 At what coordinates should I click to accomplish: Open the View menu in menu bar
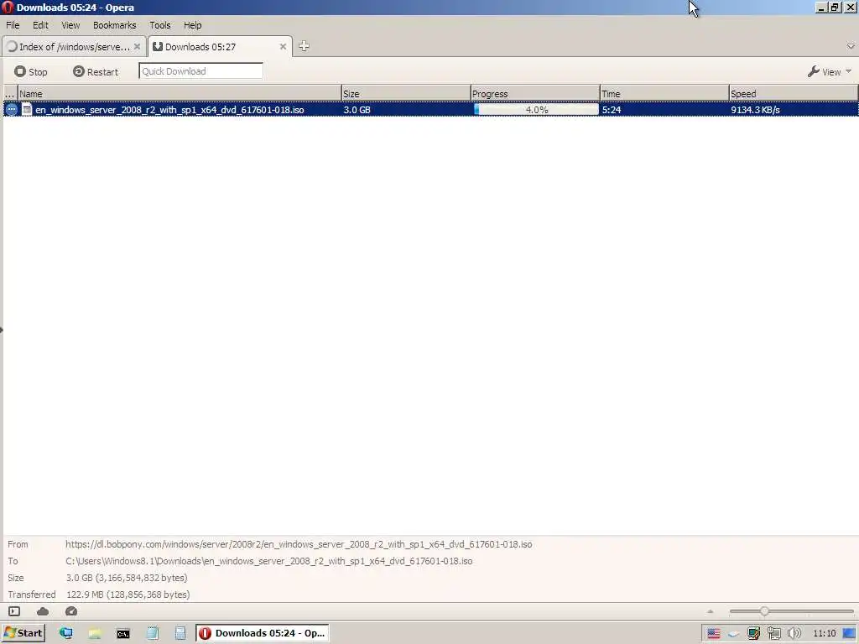(70, 25)
